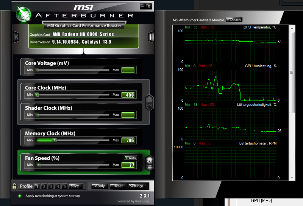
Task: Click the hardware monitor scrollbar thumb
Action: pos(292,72)
